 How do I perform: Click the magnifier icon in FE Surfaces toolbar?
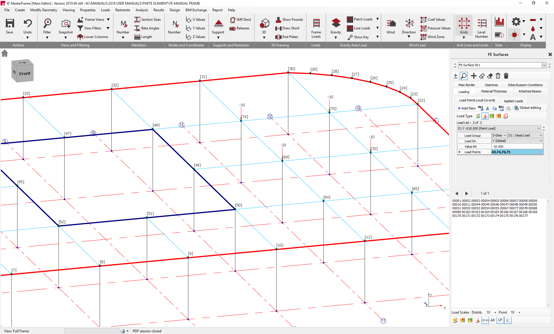463,76
